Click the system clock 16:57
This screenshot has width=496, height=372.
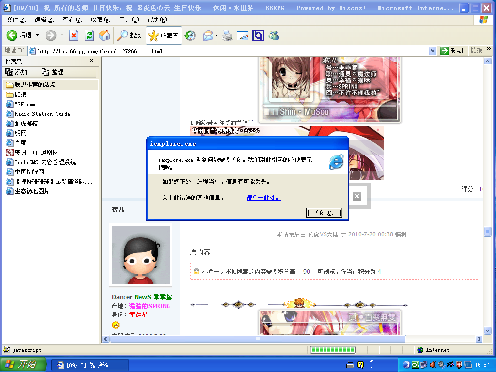(482, 365)
